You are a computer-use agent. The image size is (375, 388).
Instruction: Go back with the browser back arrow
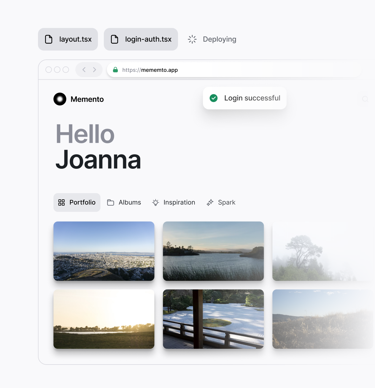(x=84, y=70)
